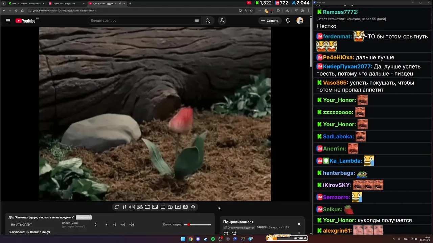
Task: Click the cinema mode eye icon in toolbar
Action: click(140, 207)
